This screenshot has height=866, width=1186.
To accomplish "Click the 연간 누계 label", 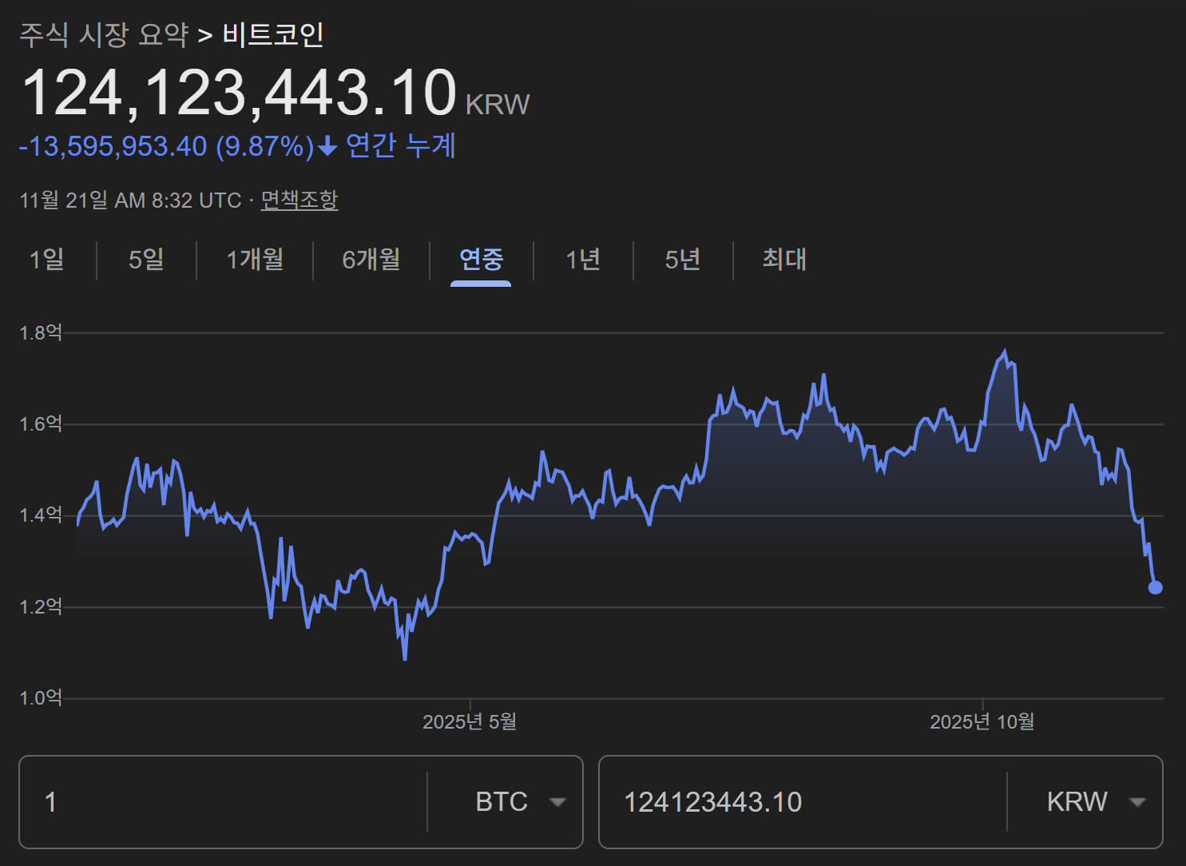I will tap(401, 145).
